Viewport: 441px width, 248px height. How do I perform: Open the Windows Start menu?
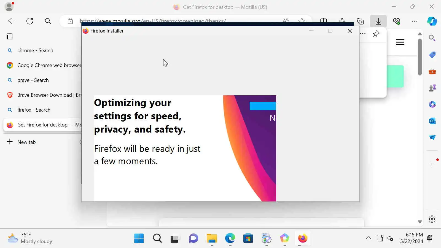[139, 238]
